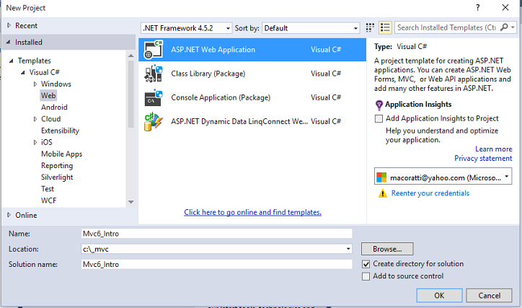Click the Search Installed Templates box
Screen dimensions: 522x308
pyautogui.click(x=447, y=27)
